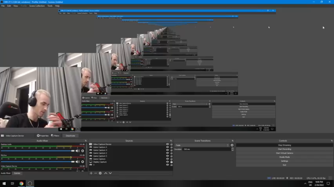Add a new source with plus icon
The width and height of the screenshot is (334, 187).
(x=91, y=173)
